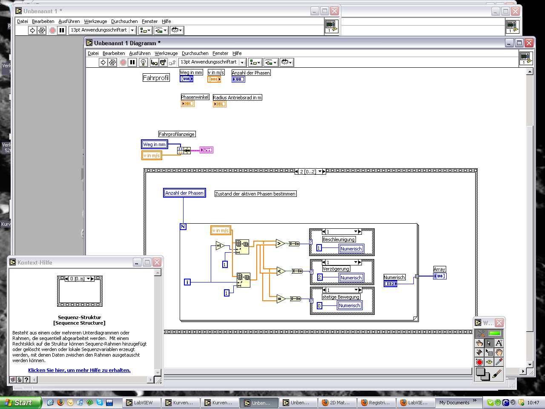Open the sequence frame selector 2 [0..2] dropdown

[319, 172]
